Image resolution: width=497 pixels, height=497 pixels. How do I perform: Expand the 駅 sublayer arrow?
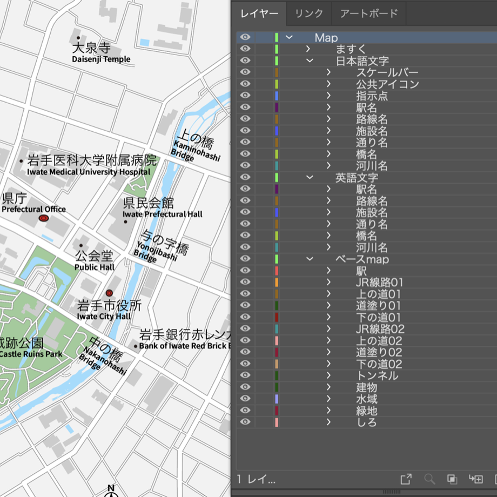[x=328, y=270]
